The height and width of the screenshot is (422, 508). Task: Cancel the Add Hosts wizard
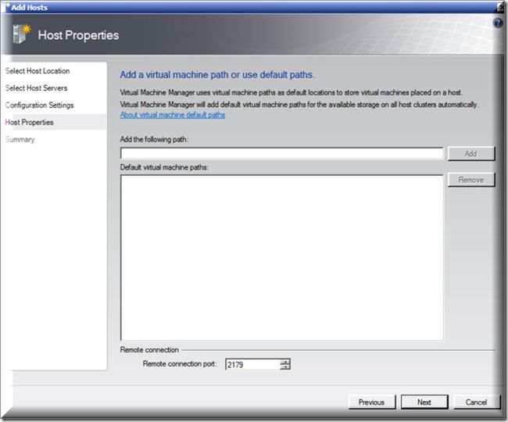(x=476, y=402)
